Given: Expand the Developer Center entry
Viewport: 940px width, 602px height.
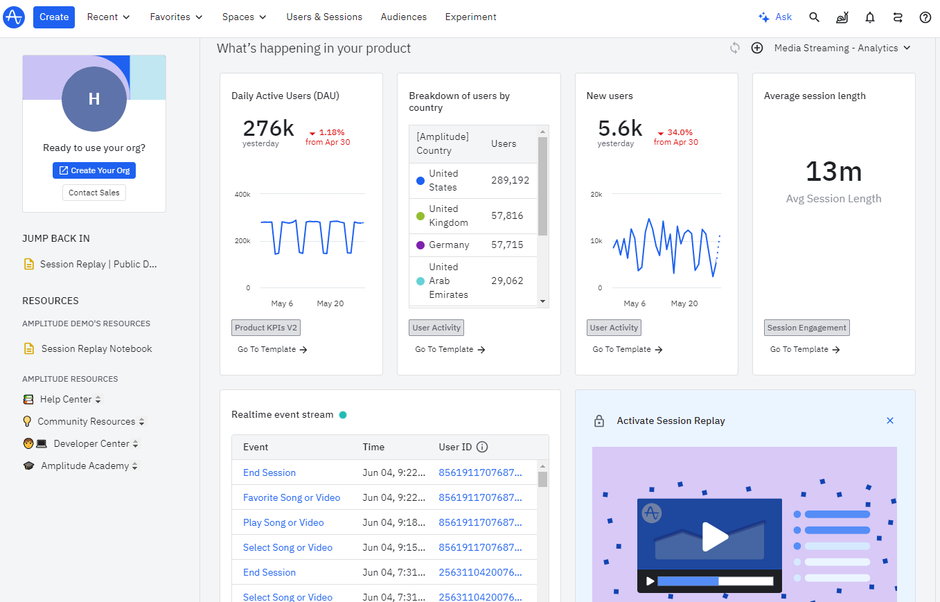Looking at the screenshot, I should (135, 444).
